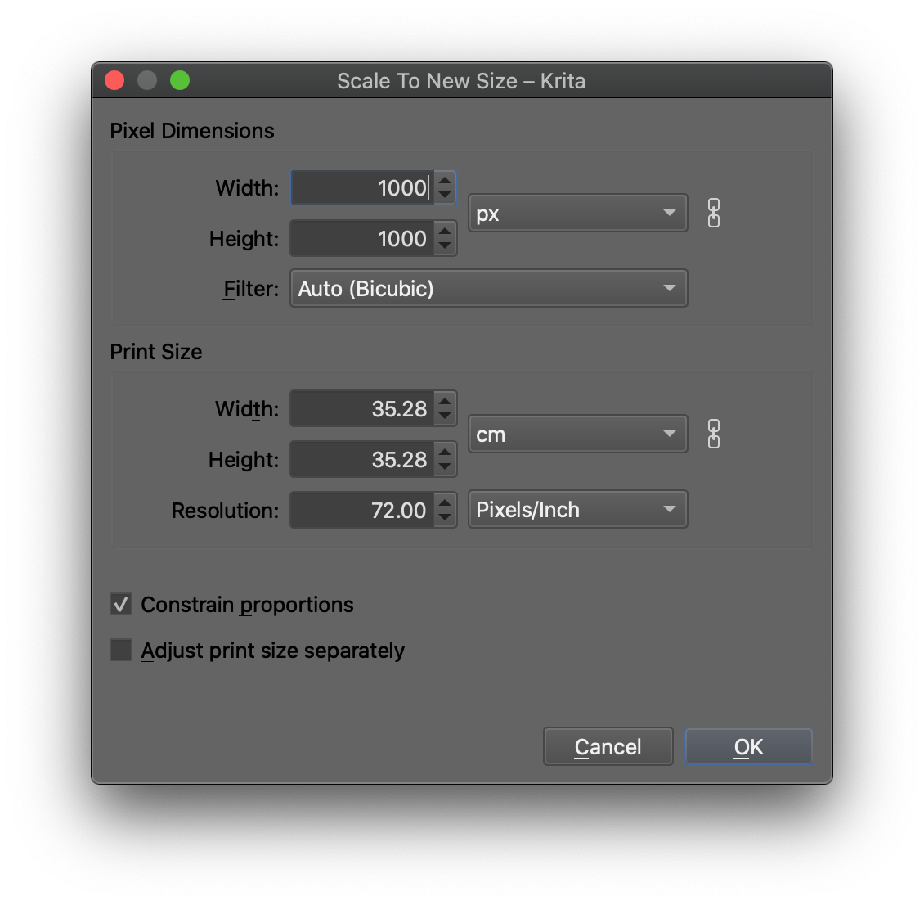The width and height of the screenshot is (924, 905).
Task: Open the Pixels/Inch resolution unit dropdown
Action: coord(577,510)
